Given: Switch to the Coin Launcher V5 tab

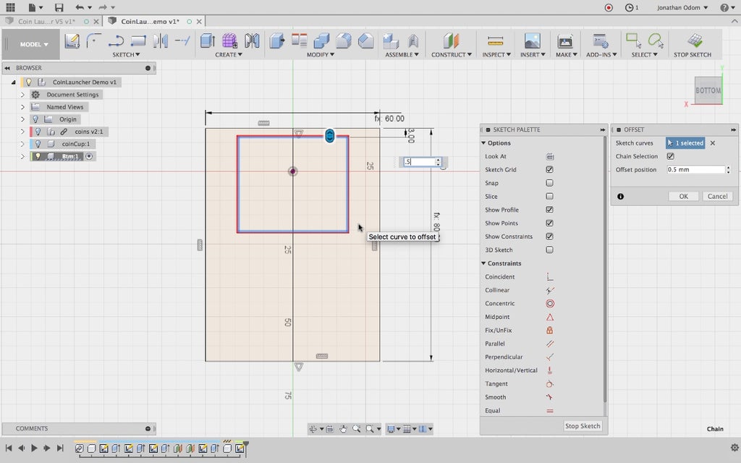Looking at the screenshot, I should (x=46, y=22).
